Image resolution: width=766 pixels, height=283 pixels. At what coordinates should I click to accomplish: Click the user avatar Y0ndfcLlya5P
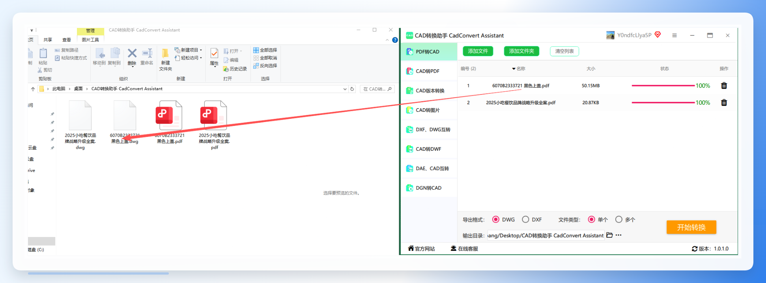(x=610, y=35)
